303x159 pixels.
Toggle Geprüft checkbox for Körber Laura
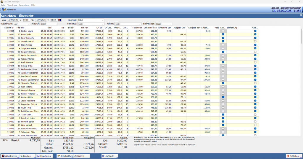coord(255,31)
